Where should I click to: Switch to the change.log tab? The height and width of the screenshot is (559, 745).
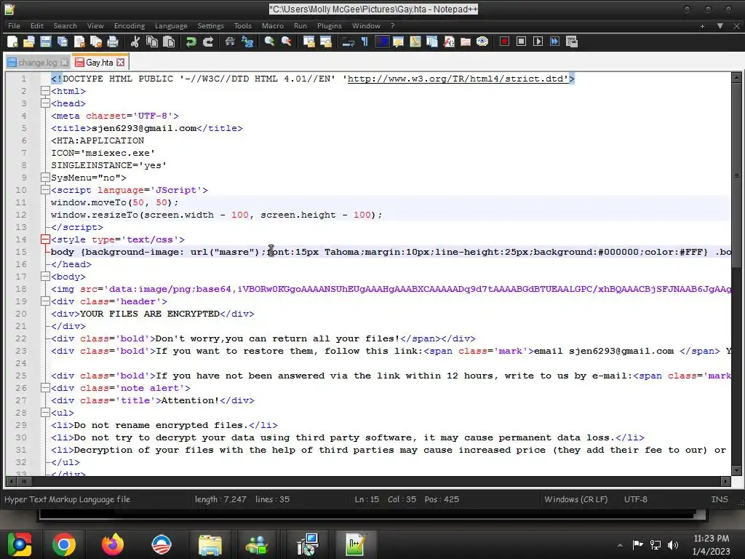point(37,63)
